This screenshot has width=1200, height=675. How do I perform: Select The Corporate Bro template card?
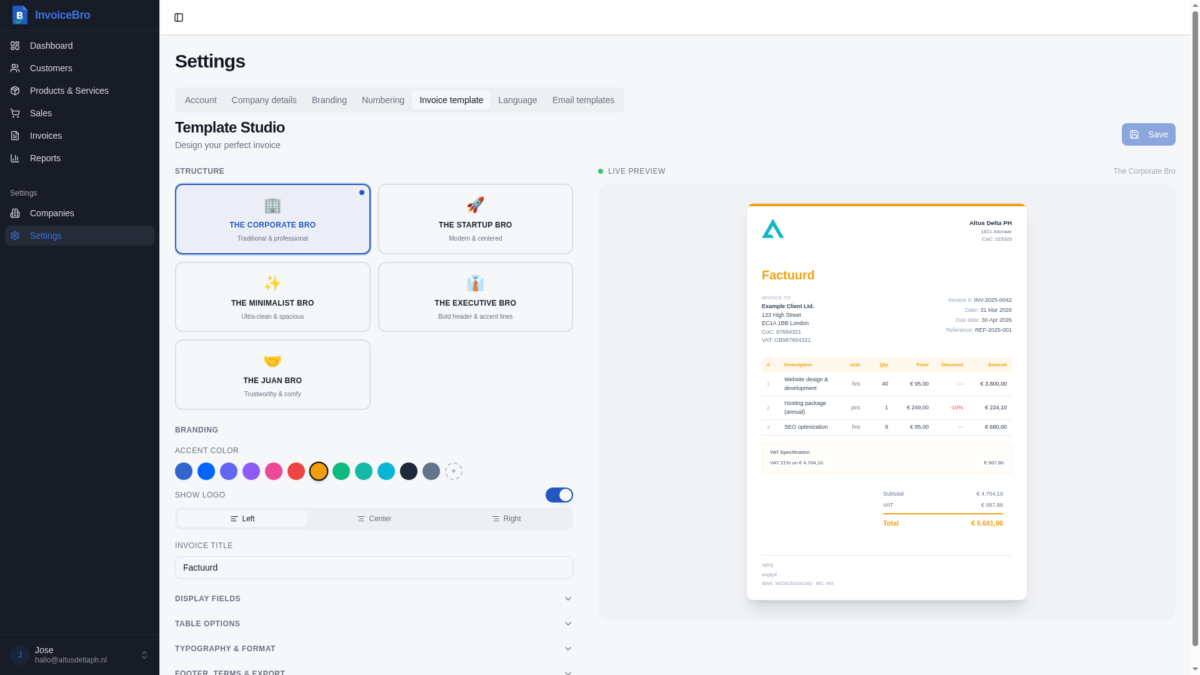[x=272, y=219]
